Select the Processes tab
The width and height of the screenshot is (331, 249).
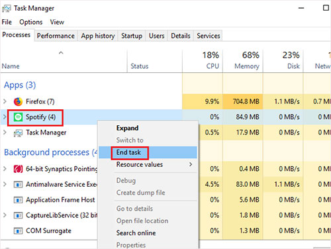click(x=17, y=35)
